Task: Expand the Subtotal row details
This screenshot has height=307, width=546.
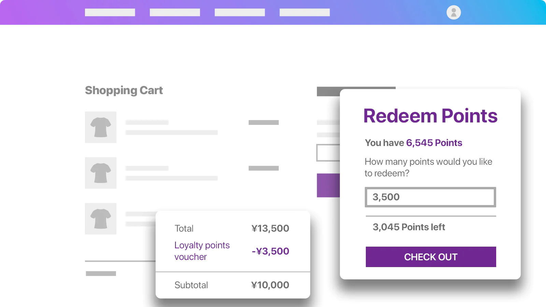Action: 232,285
